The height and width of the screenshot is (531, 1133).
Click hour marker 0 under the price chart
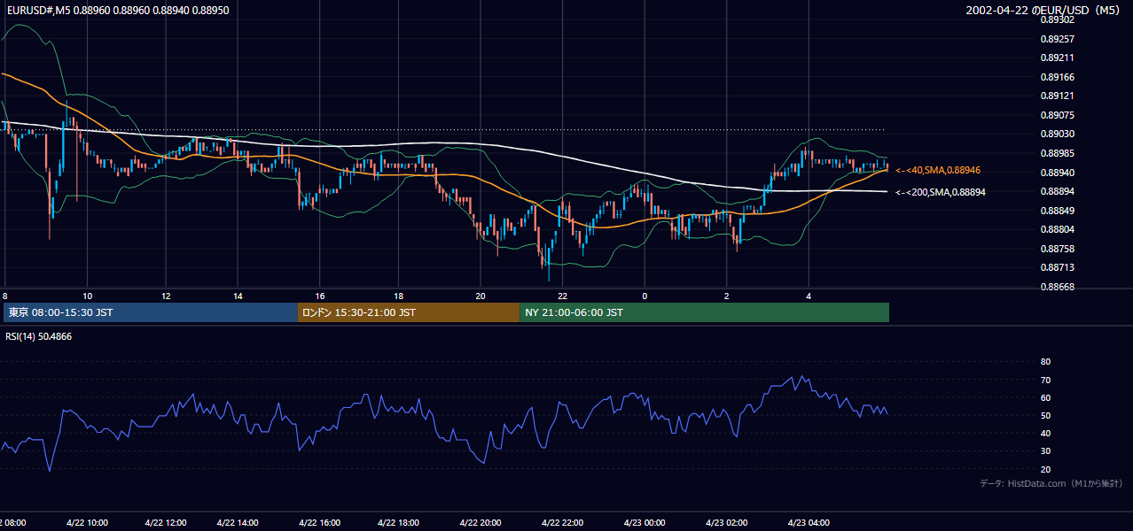click(645, 296)
